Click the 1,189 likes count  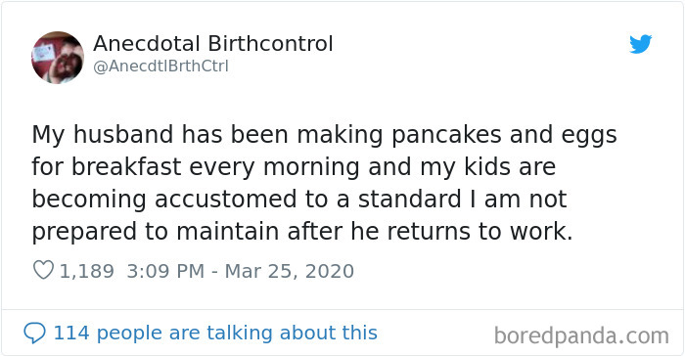click(x=86, y=271)
